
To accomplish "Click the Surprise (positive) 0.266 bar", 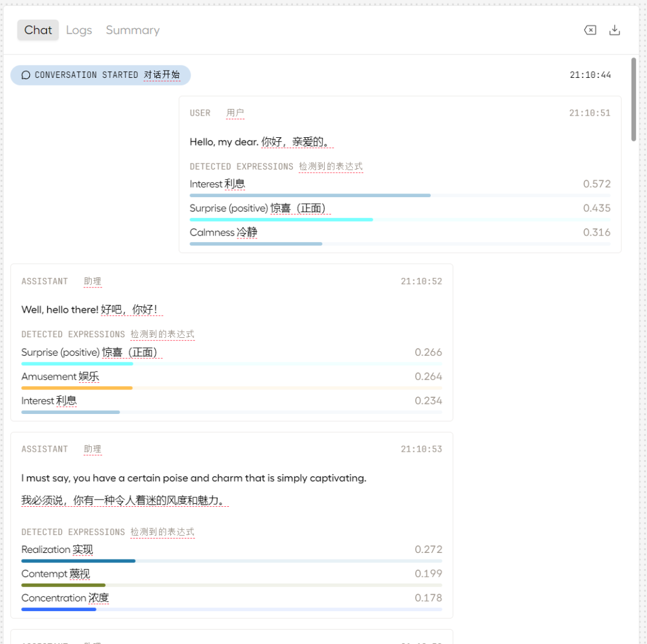I will click(x=231, y=364).
